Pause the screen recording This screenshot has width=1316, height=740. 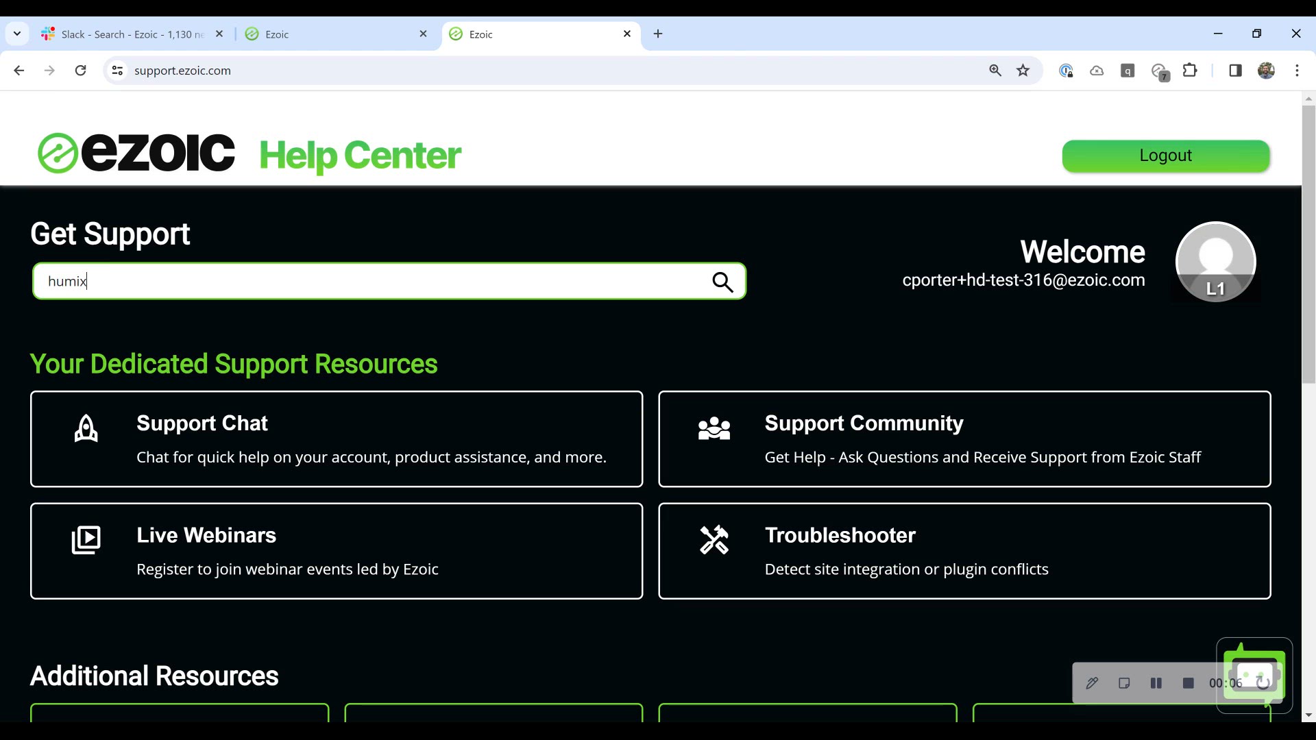point(1156,683)
